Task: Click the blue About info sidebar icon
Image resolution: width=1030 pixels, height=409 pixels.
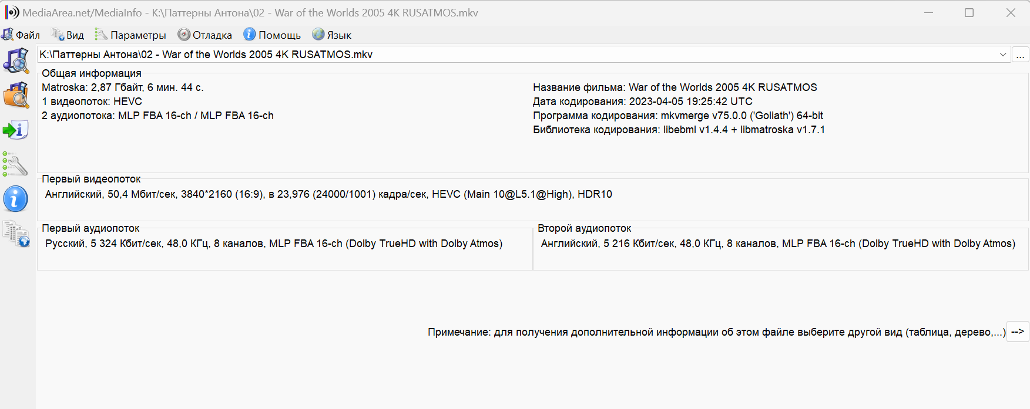Action: pos(16,199)
